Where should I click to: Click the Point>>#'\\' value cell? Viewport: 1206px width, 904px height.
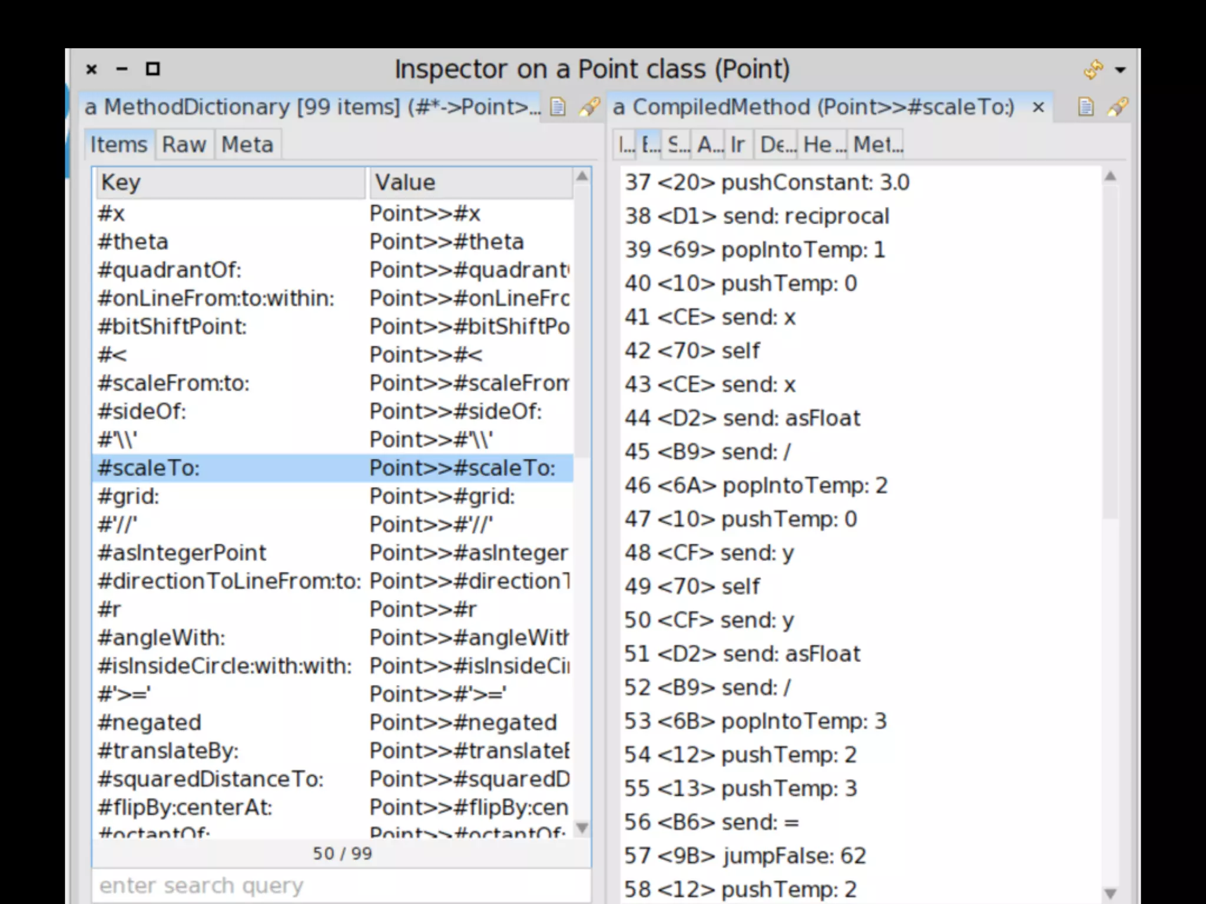point(431,440)
